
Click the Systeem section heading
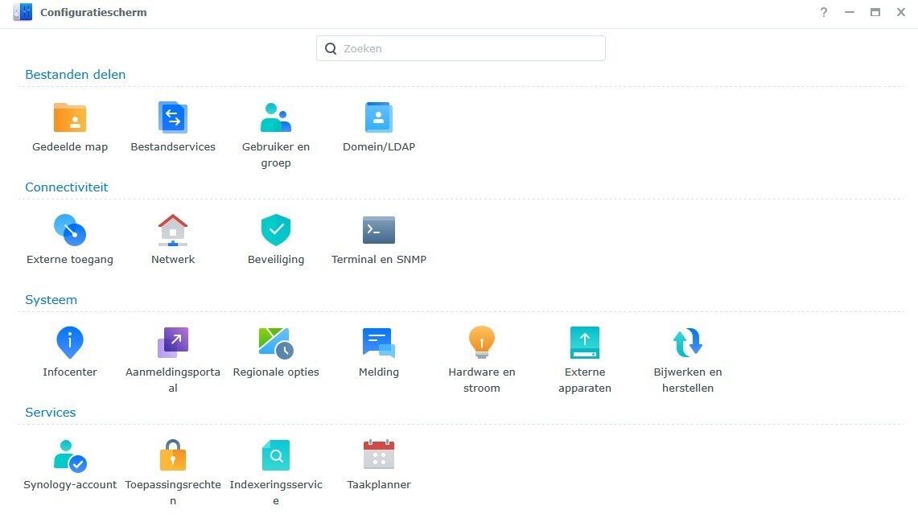point(51,300)
